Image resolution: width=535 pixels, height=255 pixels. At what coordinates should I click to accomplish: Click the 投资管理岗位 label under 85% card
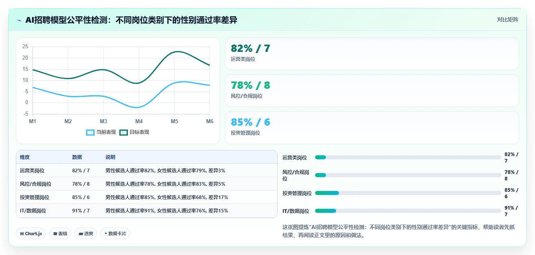pyautogui.click(x=245, y=133)
